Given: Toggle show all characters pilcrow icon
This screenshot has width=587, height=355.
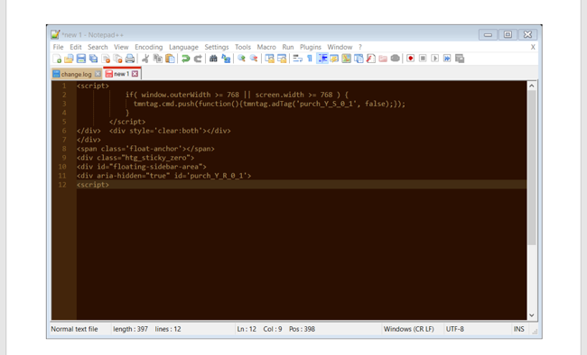Looking at the screenshot, I should tap(310, 59).
